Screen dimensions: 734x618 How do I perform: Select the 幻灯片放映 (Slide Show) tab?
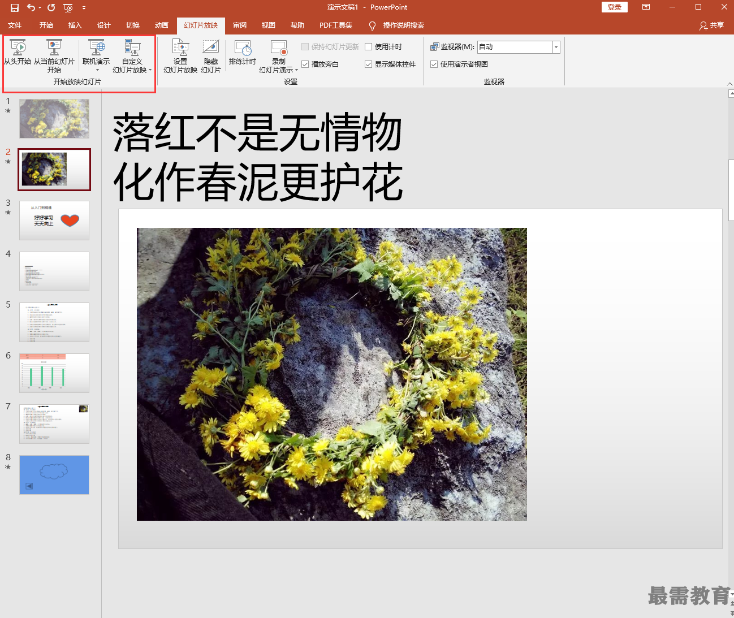(201, 25)
